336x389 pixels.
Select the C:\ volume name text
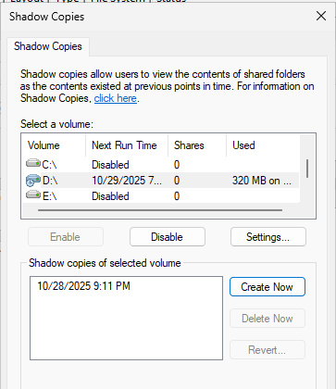coord(49,165)
